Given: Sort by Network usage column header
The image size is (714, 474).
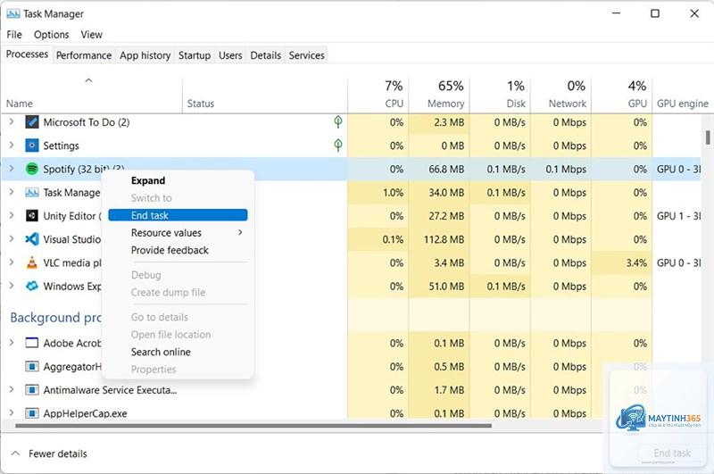Looking at the screenshot, I should (560, 95).
